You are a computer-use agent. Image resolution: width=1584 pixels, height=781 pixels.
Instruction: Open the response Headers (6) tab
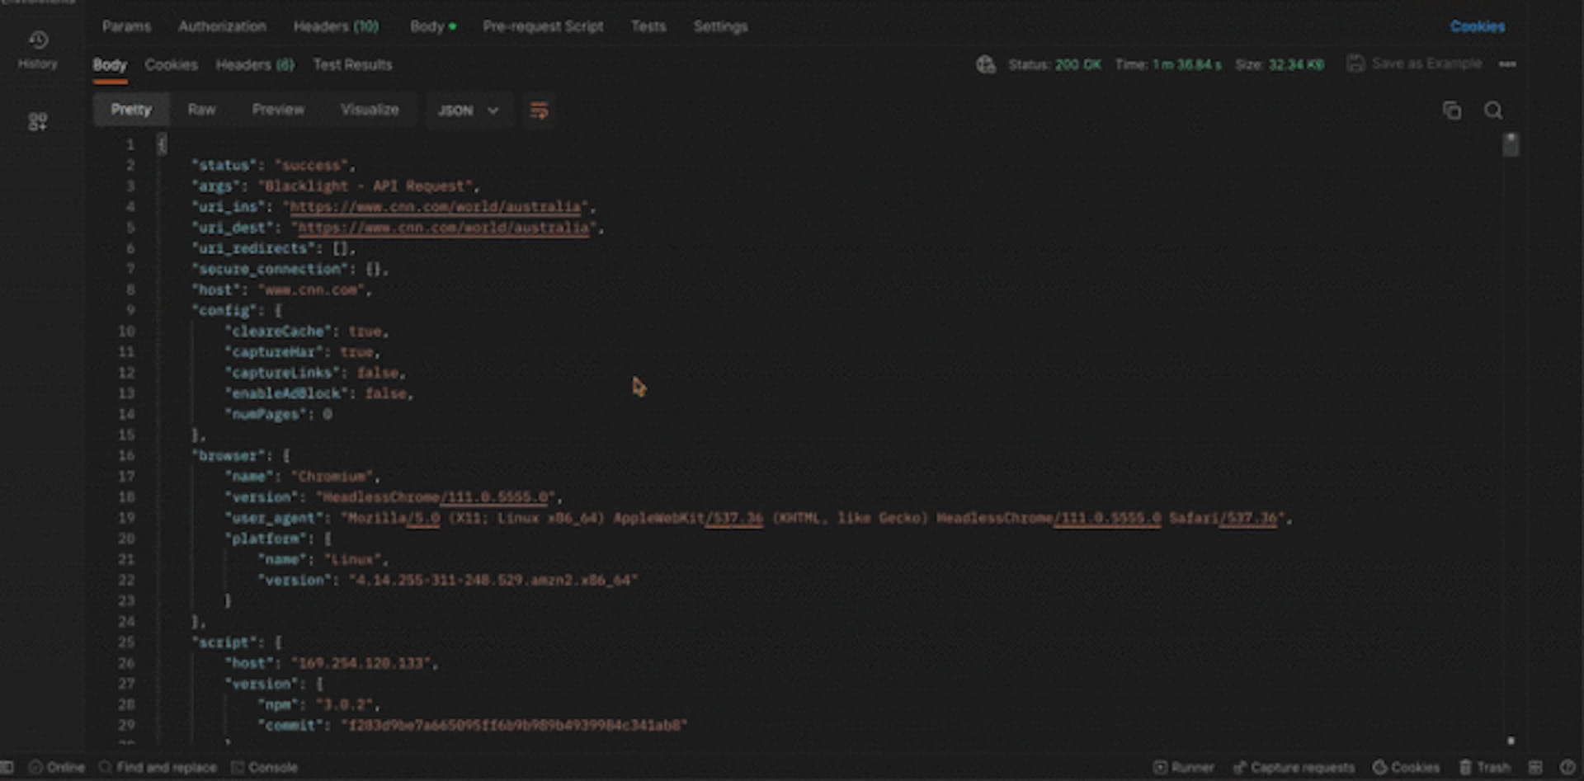[254, 64]
